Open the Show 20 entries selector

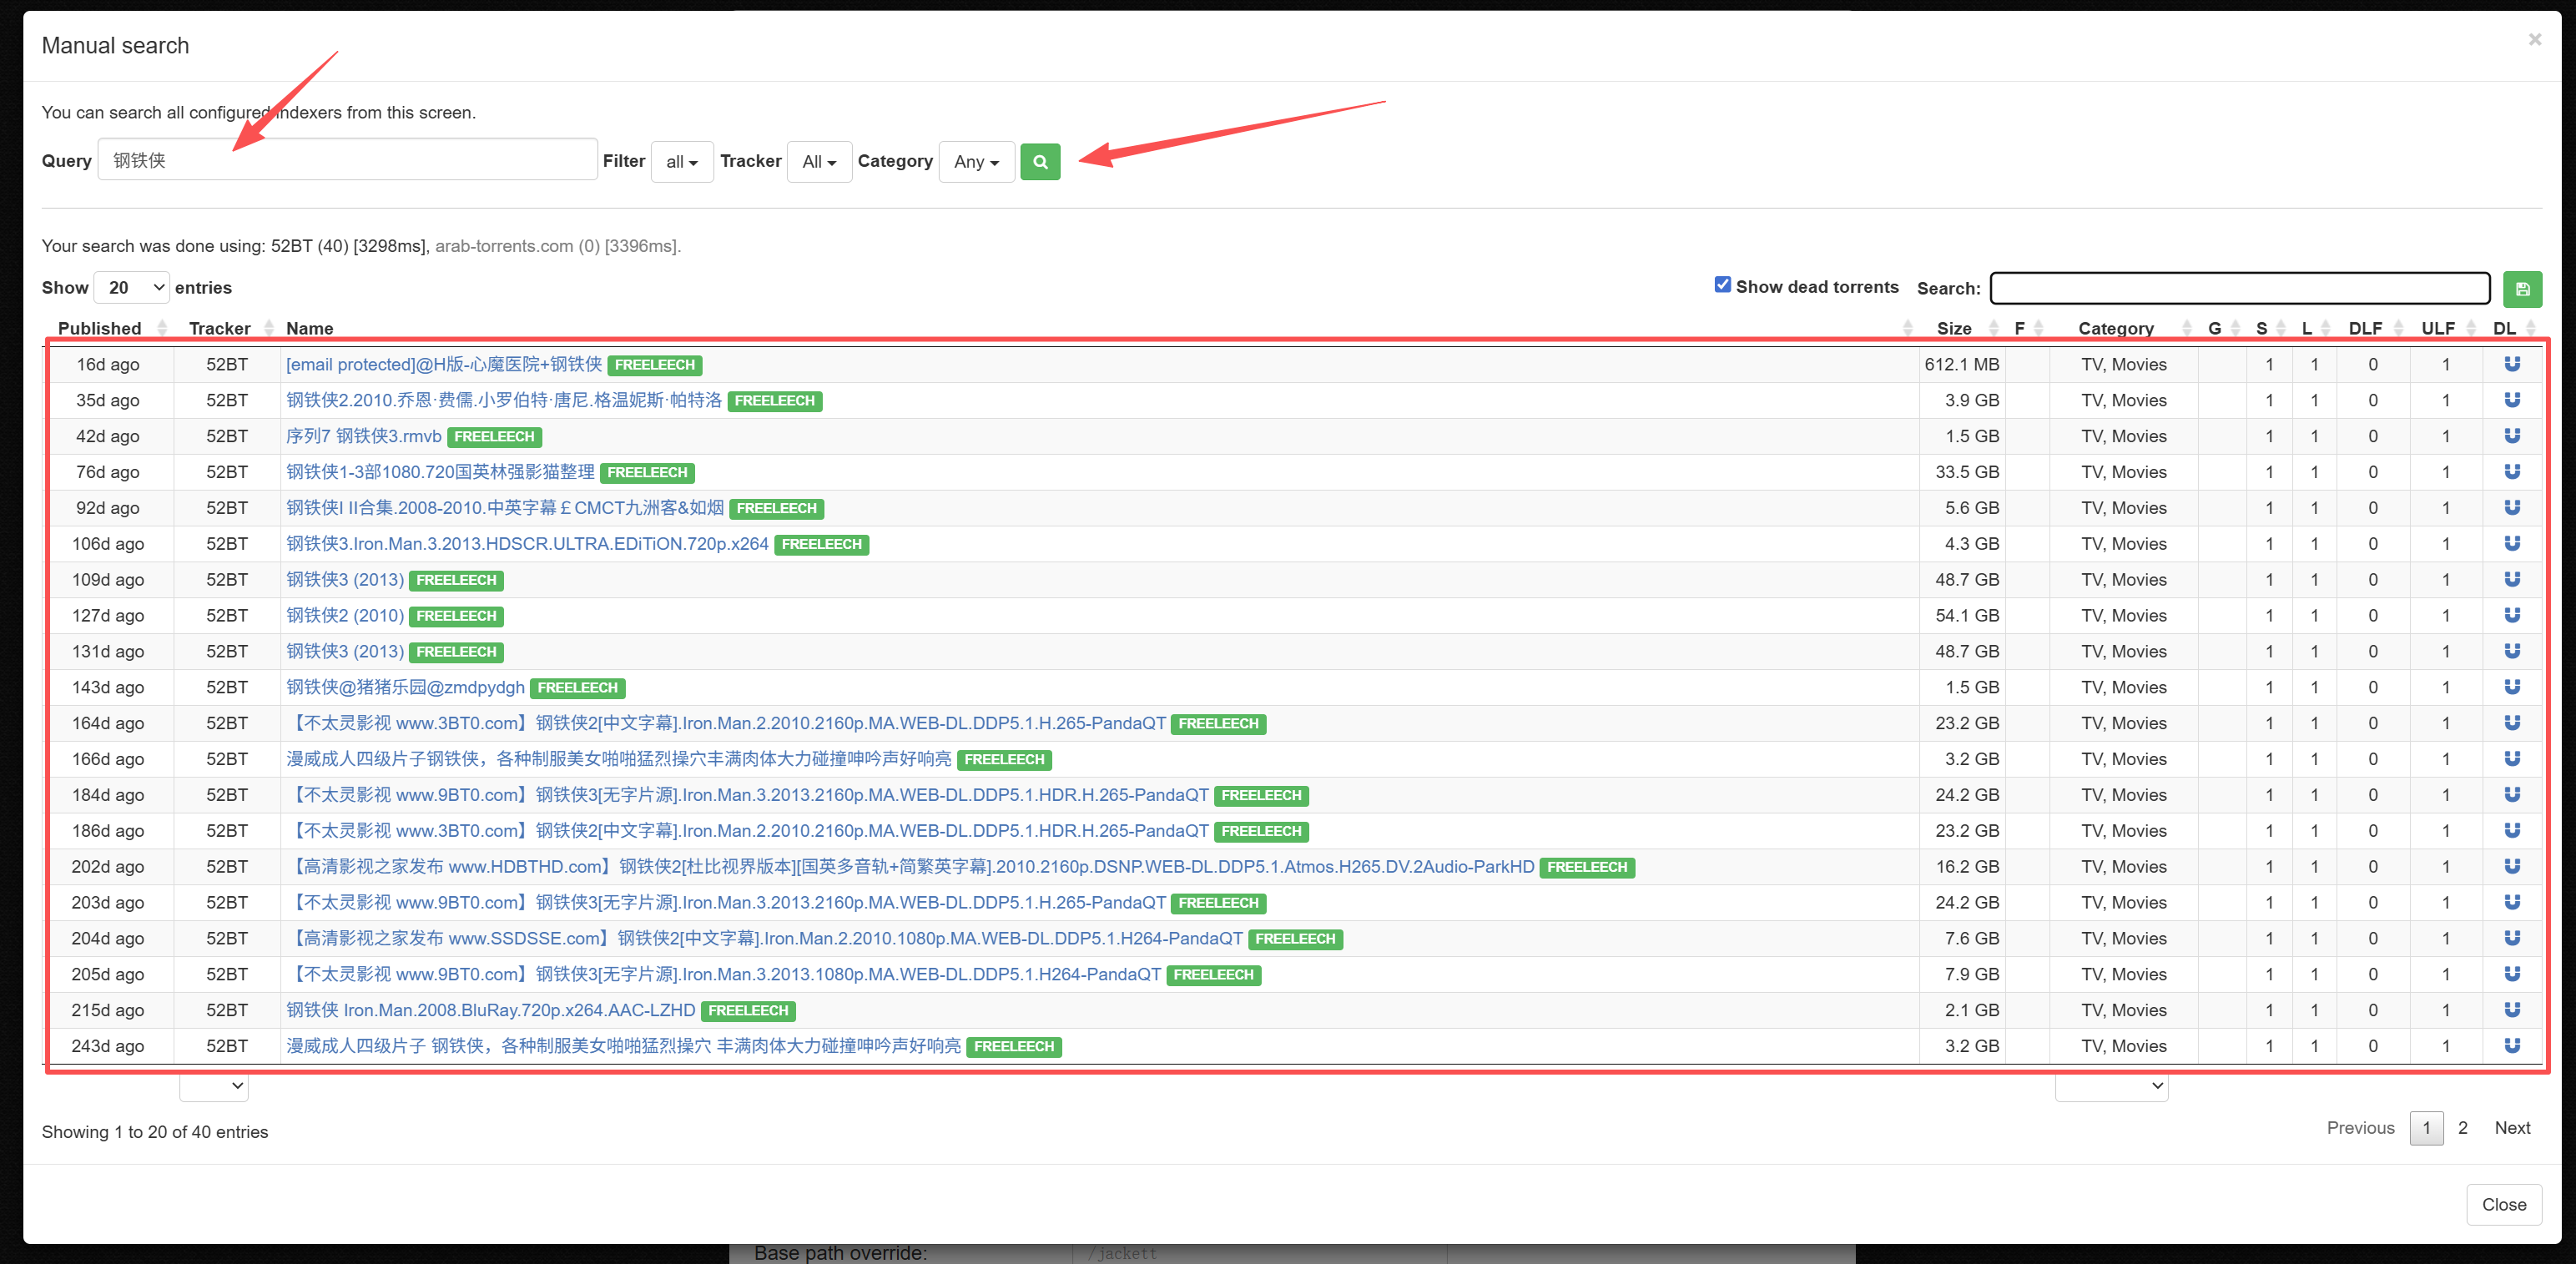click(132, 288)
